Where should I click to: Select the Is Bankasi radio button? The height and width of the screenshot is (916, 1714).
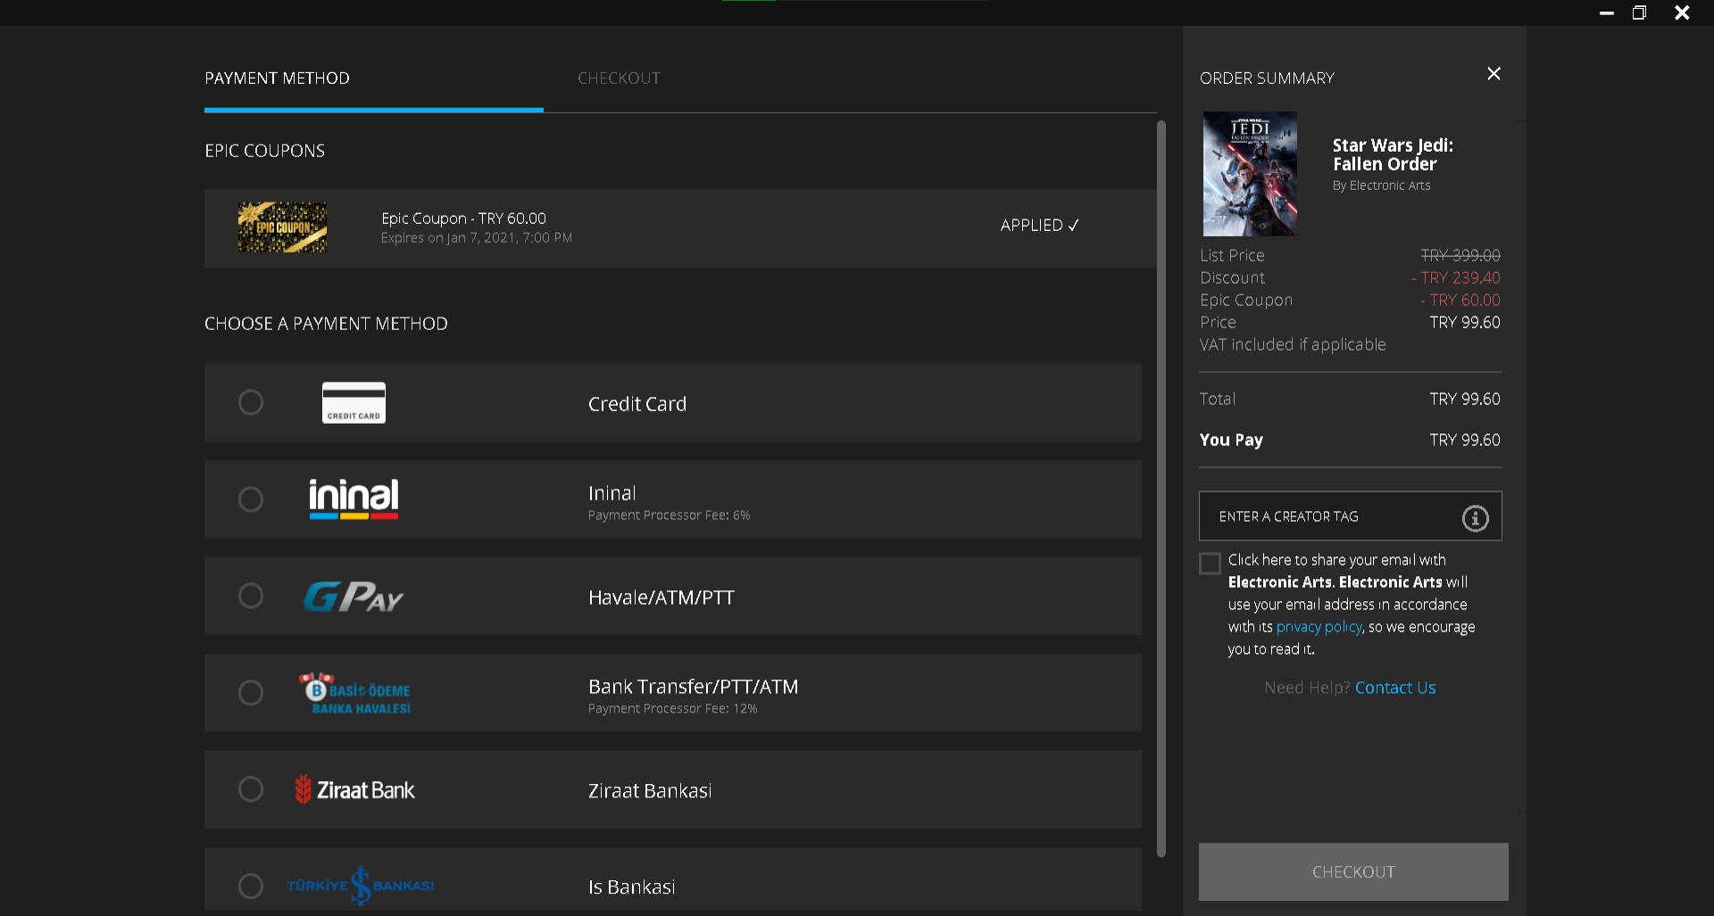(x=251, y=886)
